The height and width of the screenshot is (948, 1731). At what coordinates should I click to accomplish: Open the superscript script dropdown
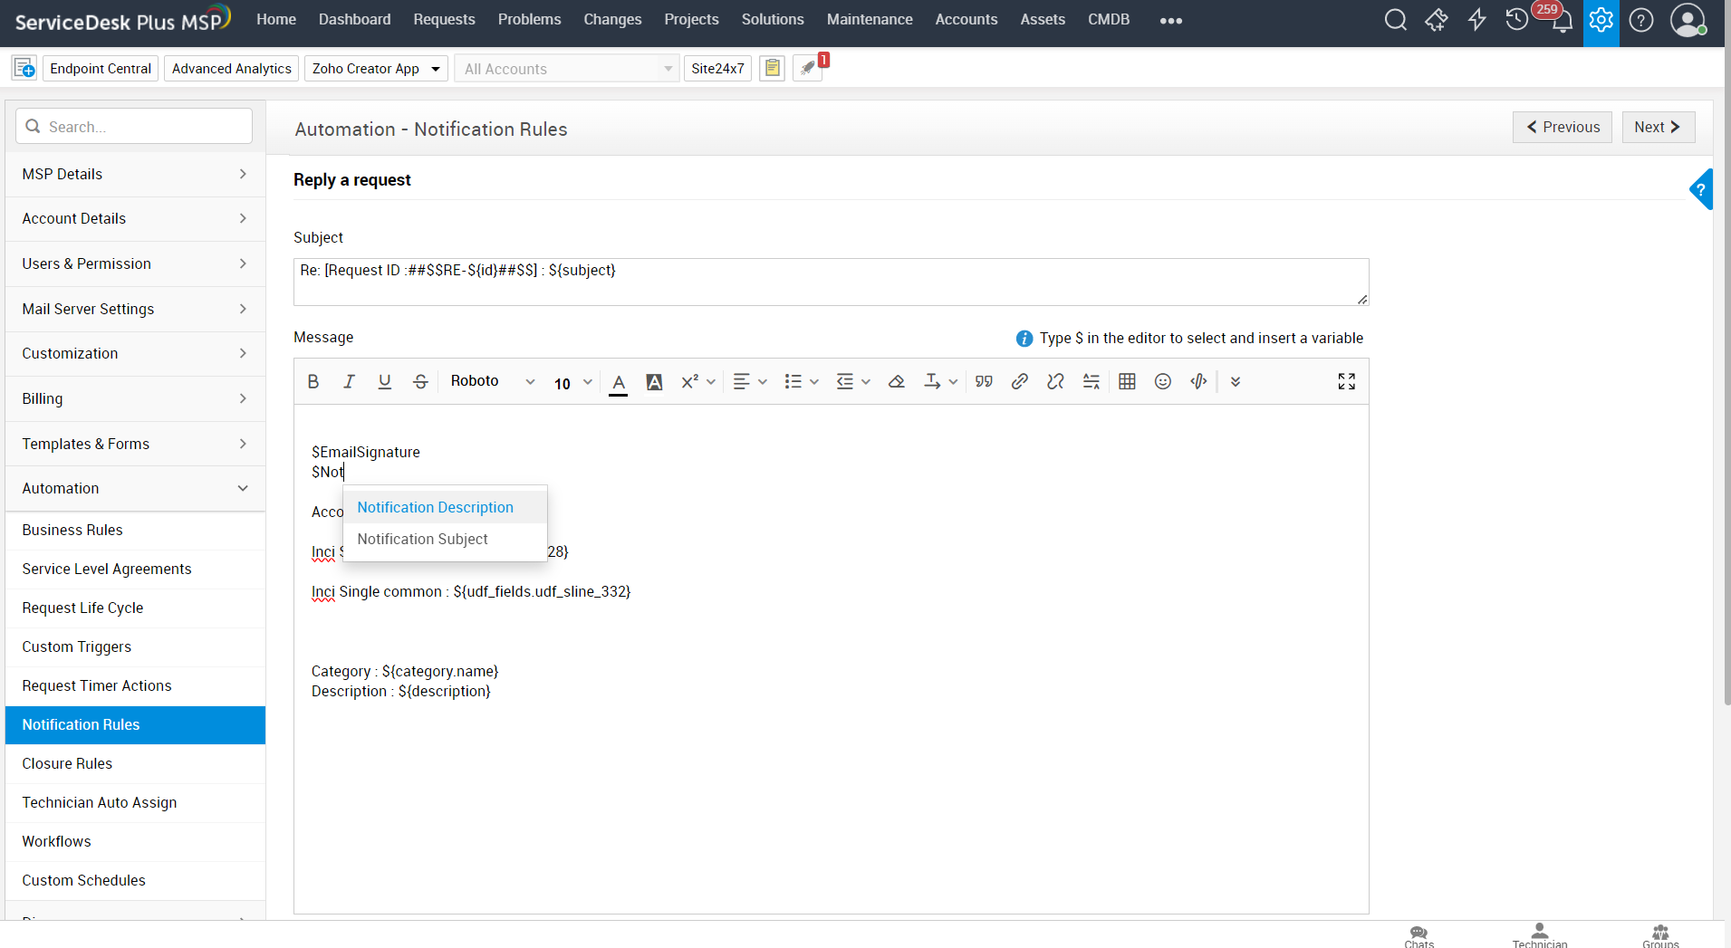click(698, 381)
